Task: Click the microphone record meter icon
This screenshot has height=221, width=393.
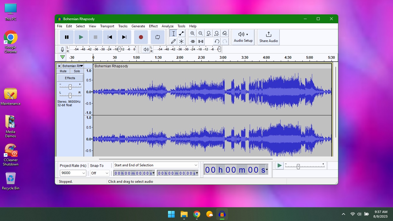Action: click(62, 49)
